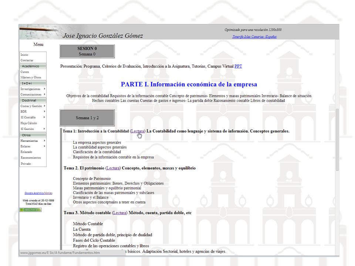Image resolution: width=355 pixels, height=266 pixels.
Task: Click the status bar URL www.jggomez.eu
Action: (60, 253)
